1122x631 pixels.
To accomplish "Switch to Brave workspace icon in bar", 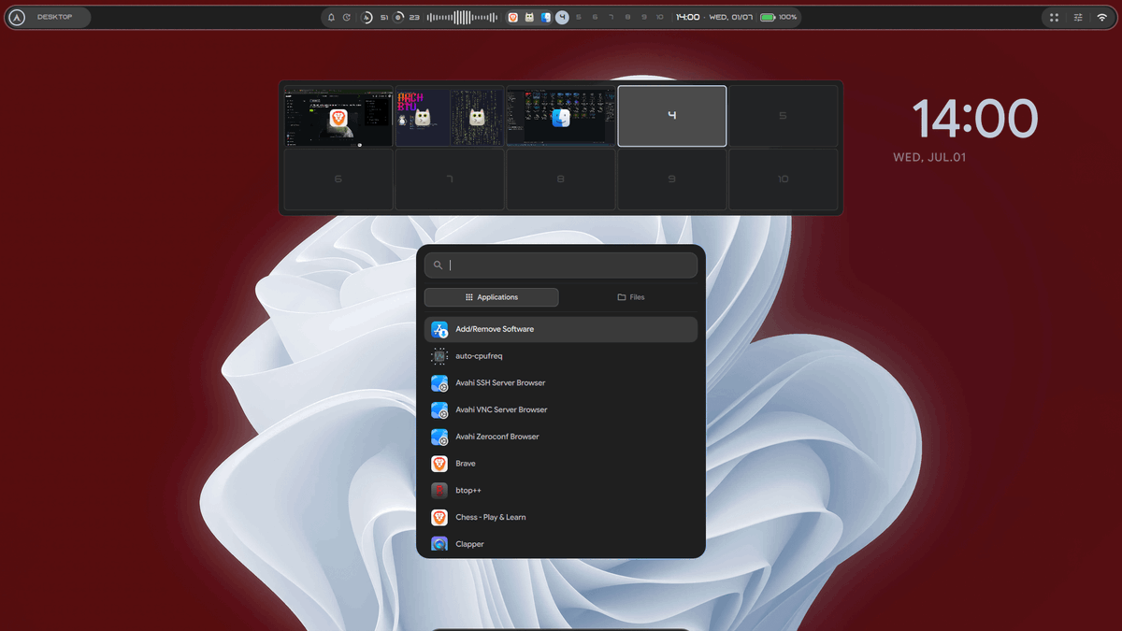I will [512, 17].
